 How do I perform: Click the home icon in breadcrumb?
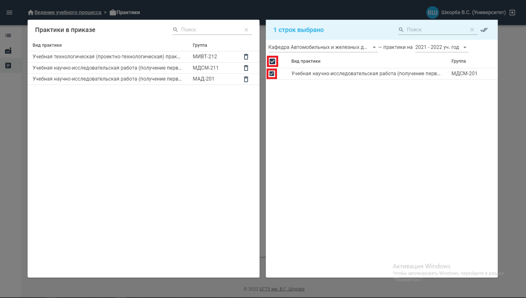coord(31,12)
